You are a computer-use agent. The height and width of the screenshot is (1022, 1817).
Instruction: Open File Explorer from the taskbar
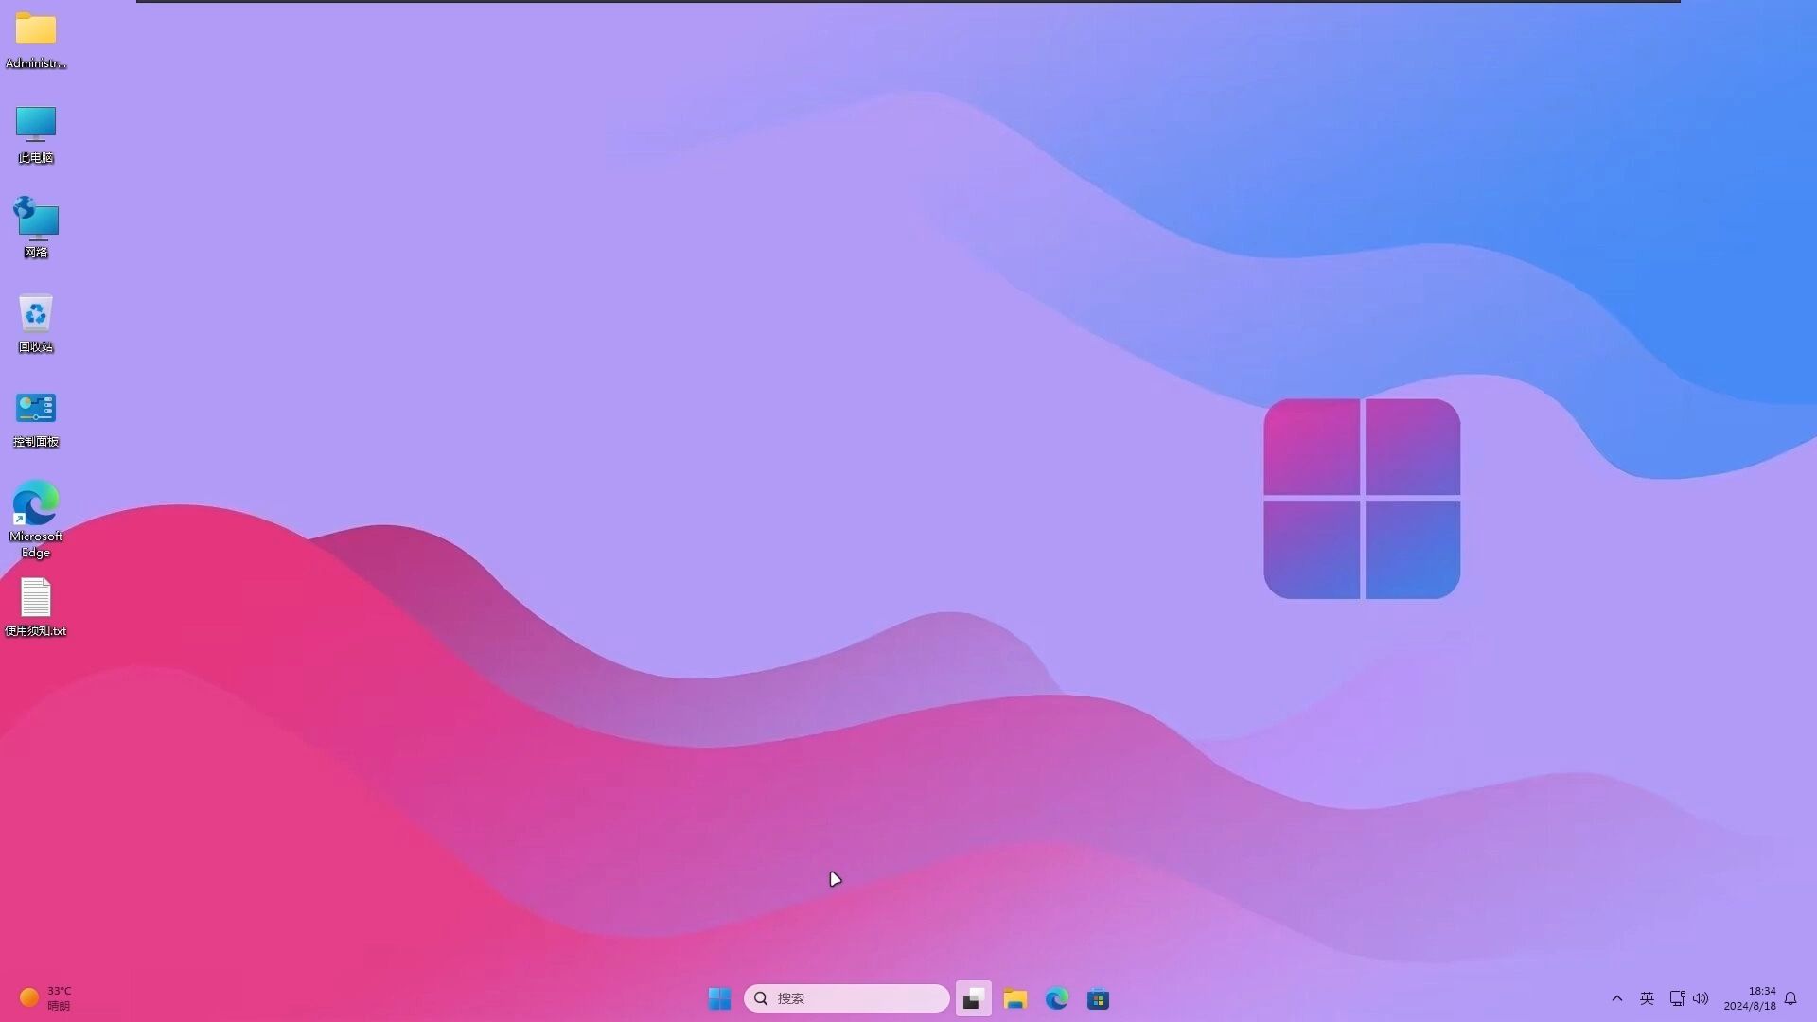[1015, 998]
